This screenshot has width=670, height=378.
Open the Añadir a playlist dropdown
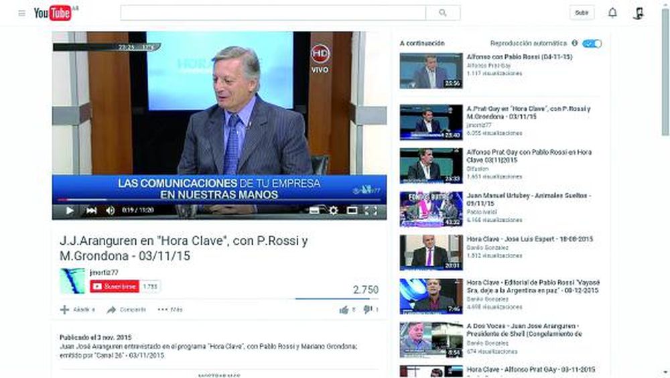pos(78,310)
